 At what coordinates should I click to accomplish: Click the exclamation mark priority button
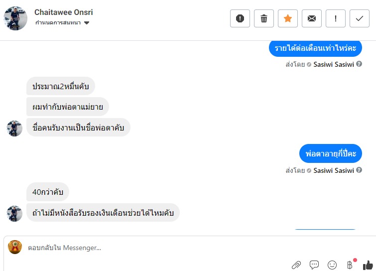click(x=336, y=18)
